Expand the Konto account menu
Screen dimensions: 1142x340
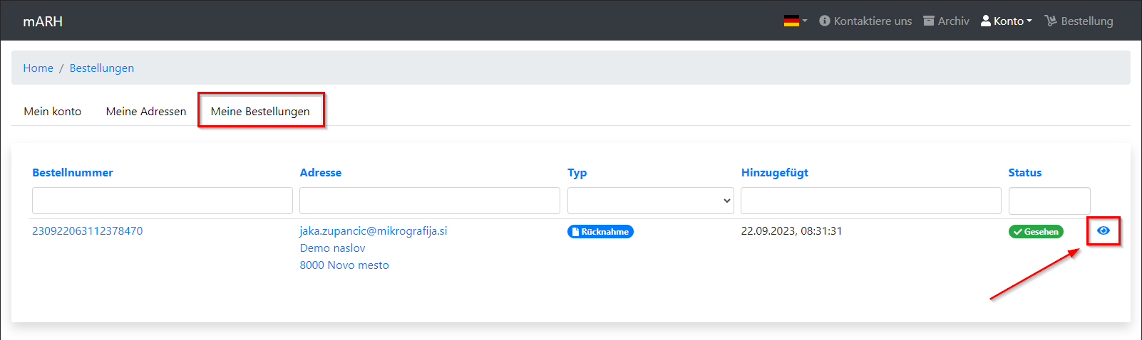click(x=1007, y=21)
